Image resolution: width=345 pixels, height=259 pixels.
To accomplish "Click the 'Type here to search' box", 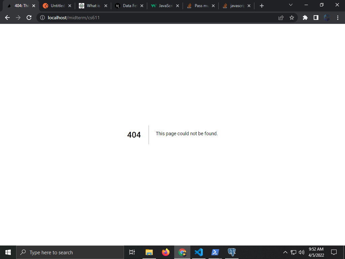I will [x=70, y=252].
